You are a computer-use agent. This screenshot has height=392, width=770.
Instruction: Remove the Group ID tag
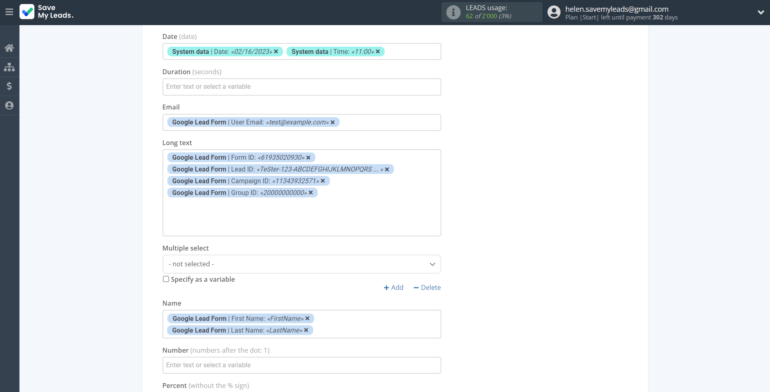[x=311, y=193]
